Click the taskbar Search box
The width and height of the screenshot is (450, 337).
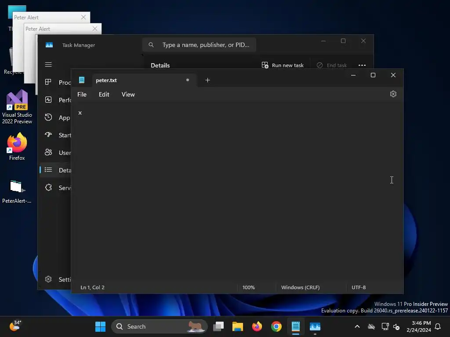coord(159,326)
